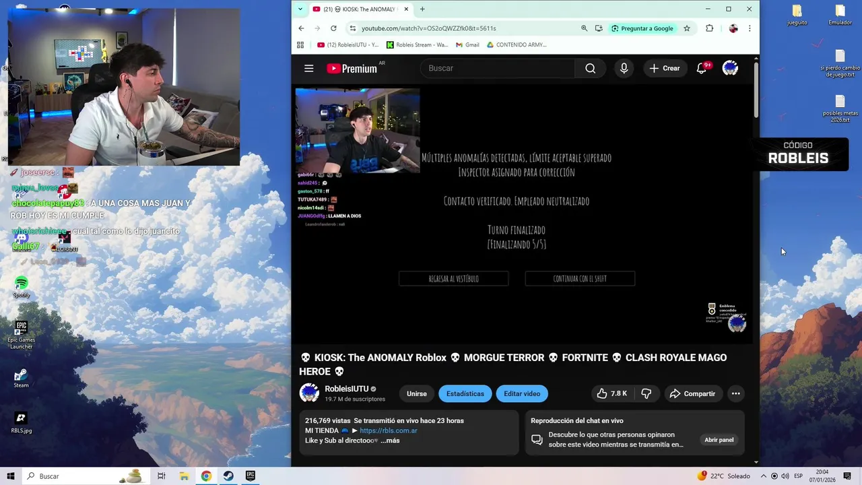Select the Emulador desktop file
This screenshot has width=862, height=485.
(840, 15)
